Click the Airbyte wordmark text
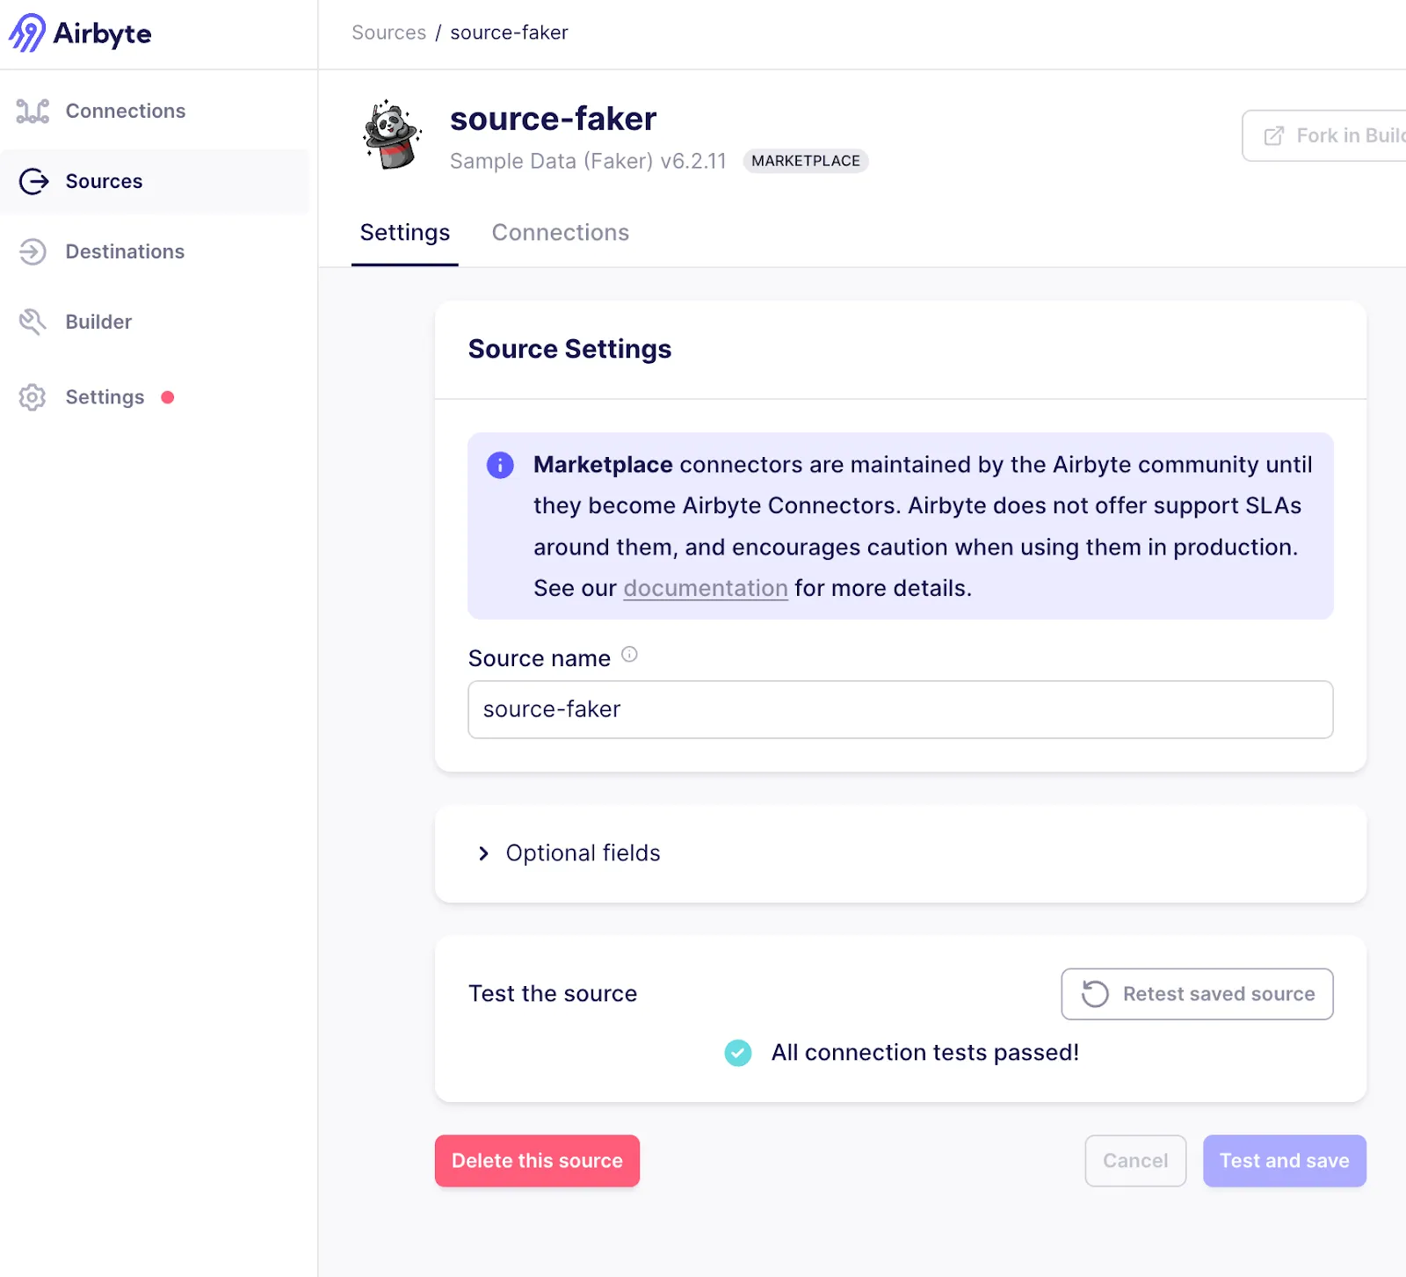 [103, 33]
